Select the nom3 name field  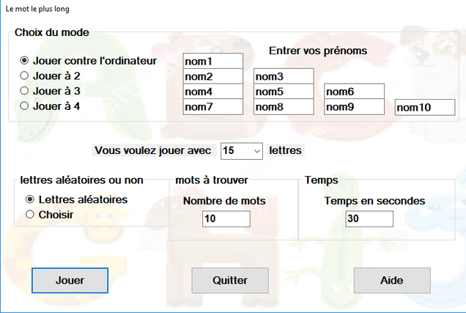(284, 76)
